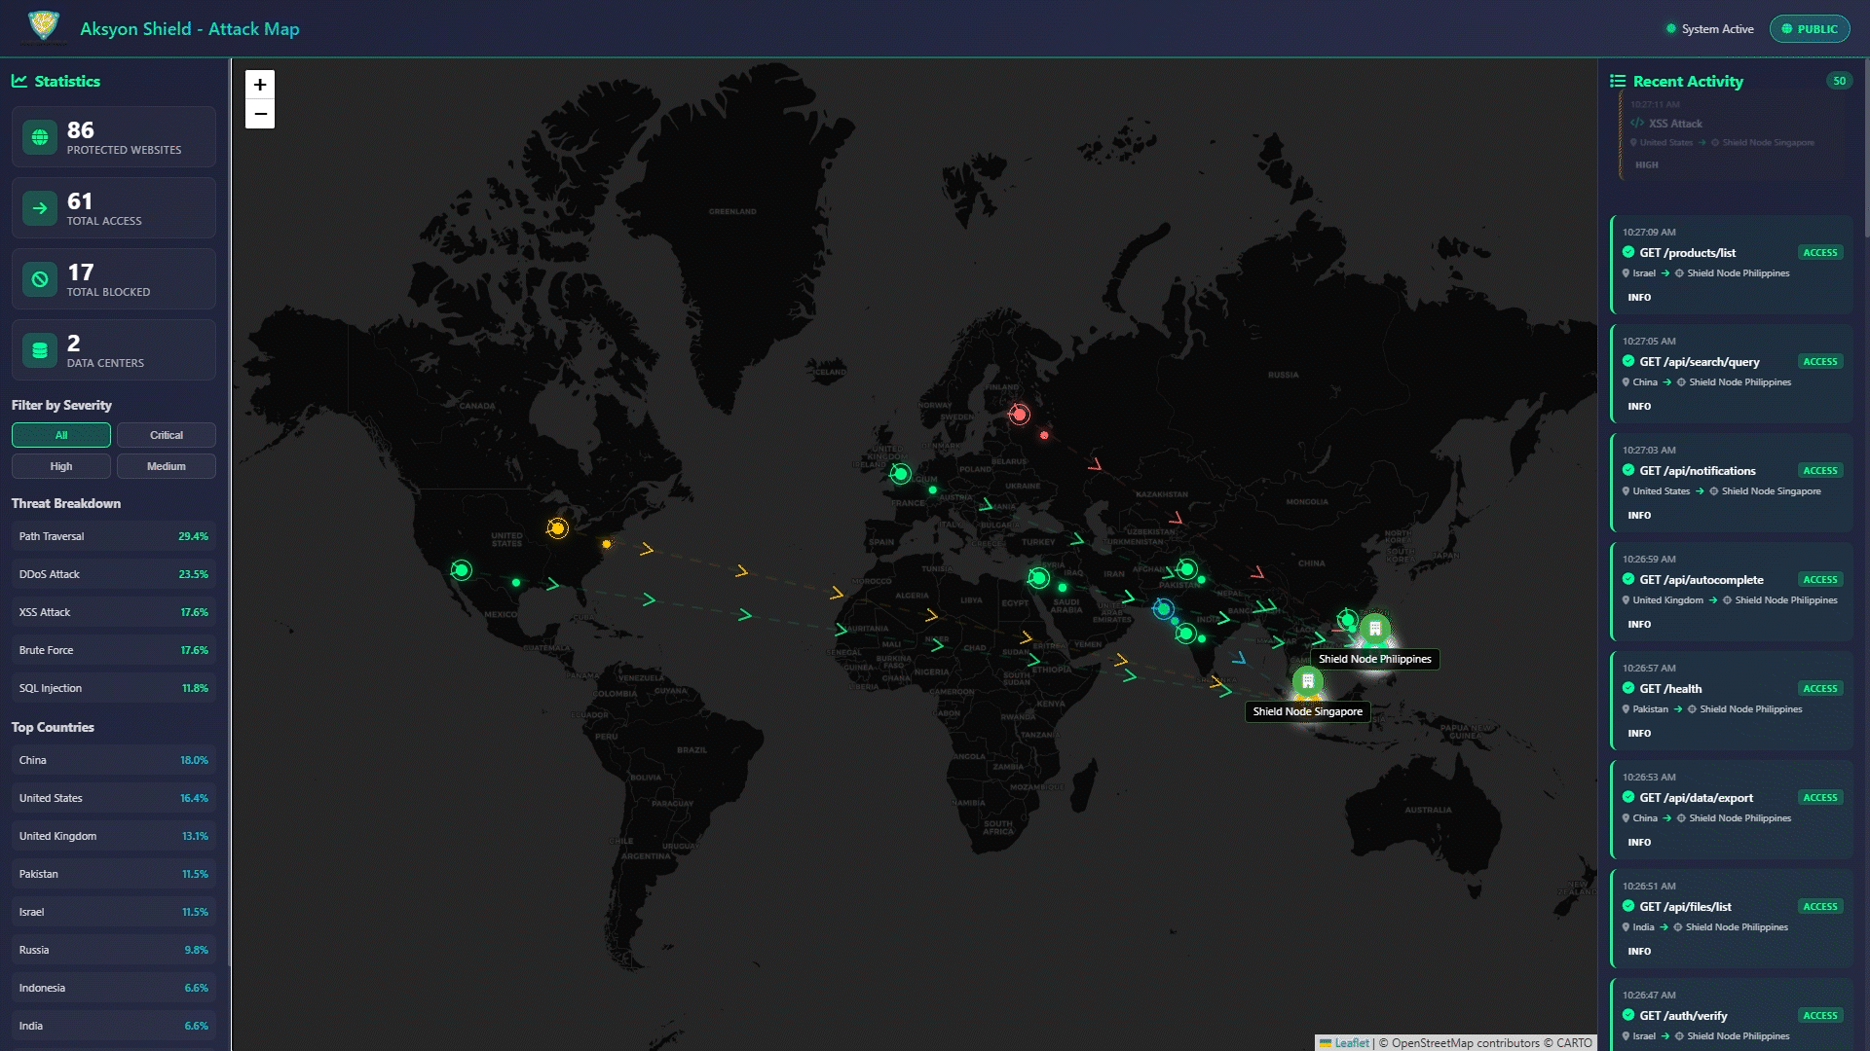Click Pakistan in Top Countries
1870x1051 pixels.
[114, 874]
